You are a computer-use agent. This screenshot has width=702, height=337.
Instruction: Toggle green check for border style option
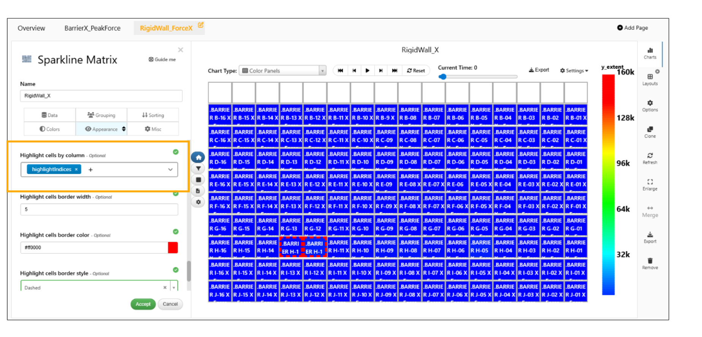pos(175,270)
